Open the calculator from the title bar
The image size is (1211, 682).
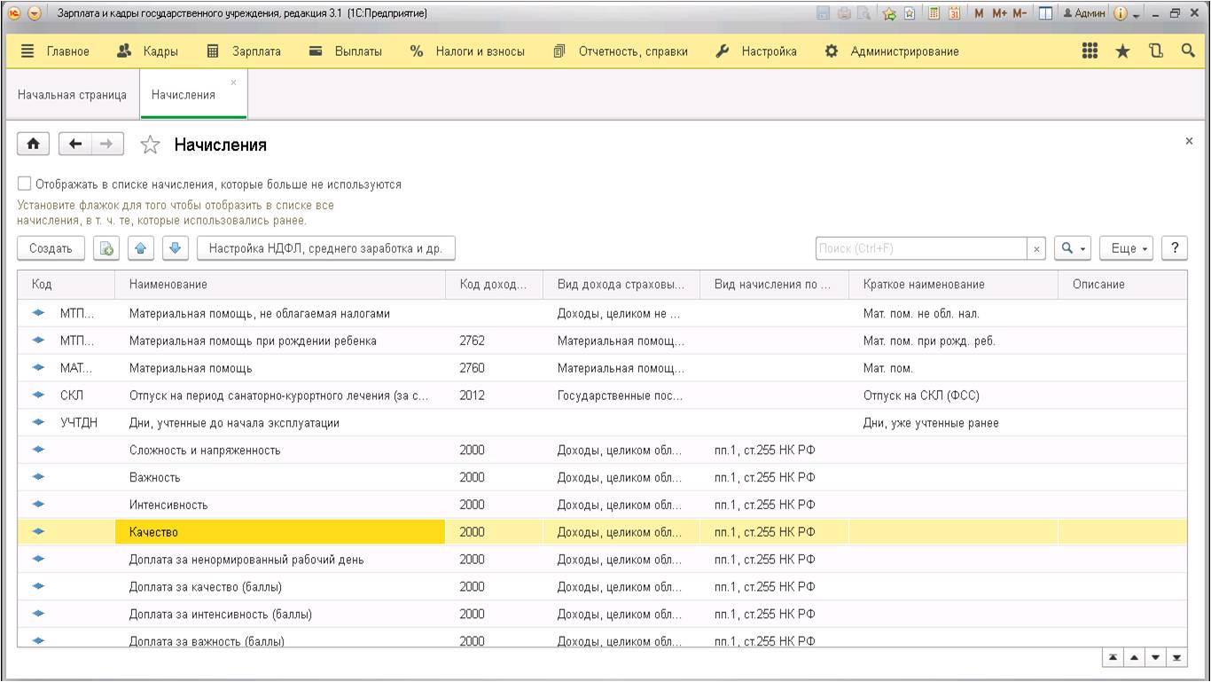click(x=934, y=14)
